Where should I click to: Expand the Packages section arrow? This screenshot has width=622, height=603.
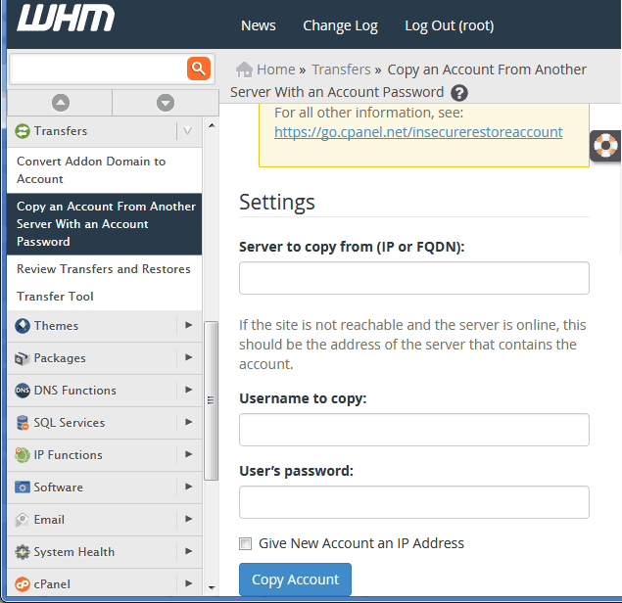189,357
